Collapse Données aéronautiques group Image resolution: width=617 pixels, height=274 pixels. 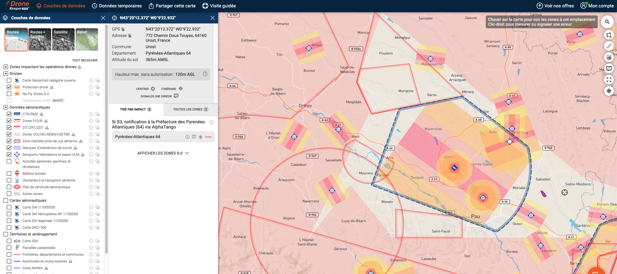point(5,107)
